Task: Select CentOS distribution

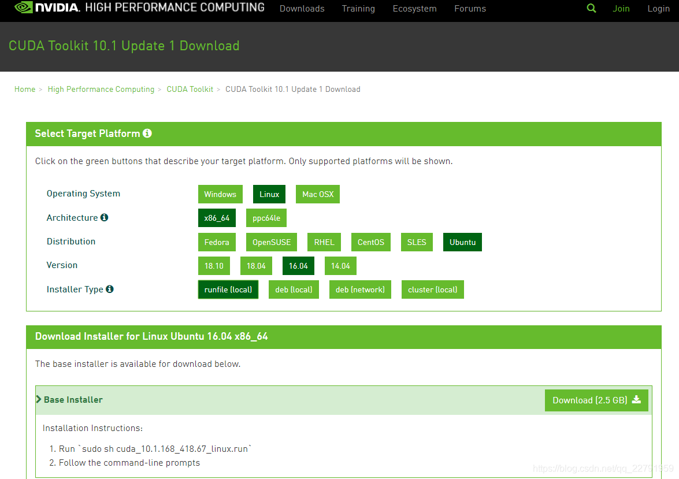Action: pyautogui.click(x=370, y=242)
